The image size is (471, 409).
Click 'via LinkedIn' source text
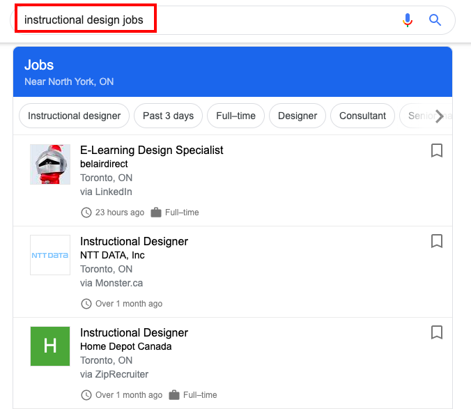pyautogui.click(x=106, y=192)
